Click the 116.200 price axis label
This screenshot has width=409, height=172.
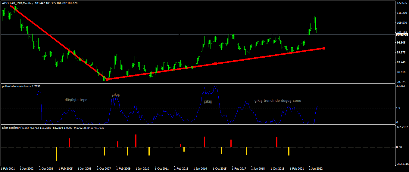pos(402,13)
